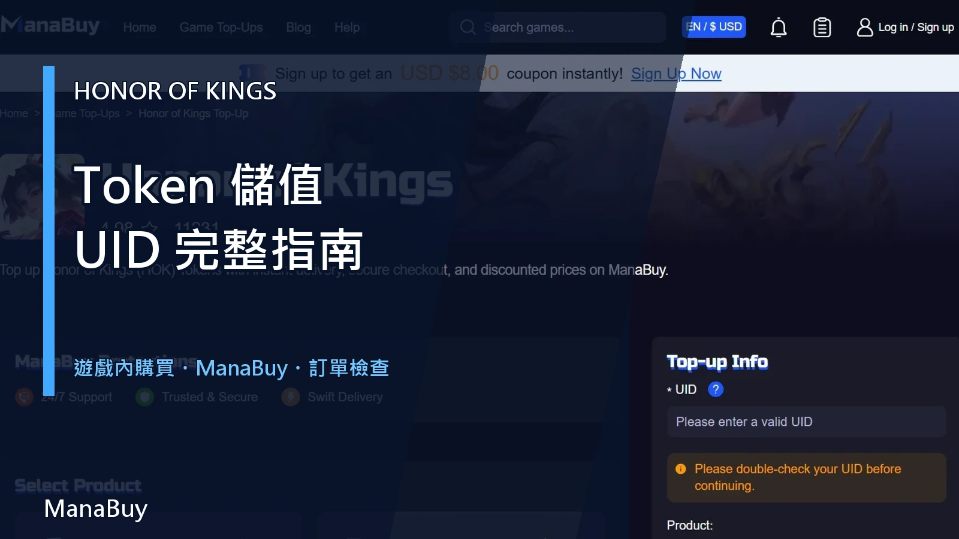The width and height of the screenshot is (959, 539).
Task: Open the notifications bell icon
Action: pos(778,28)
